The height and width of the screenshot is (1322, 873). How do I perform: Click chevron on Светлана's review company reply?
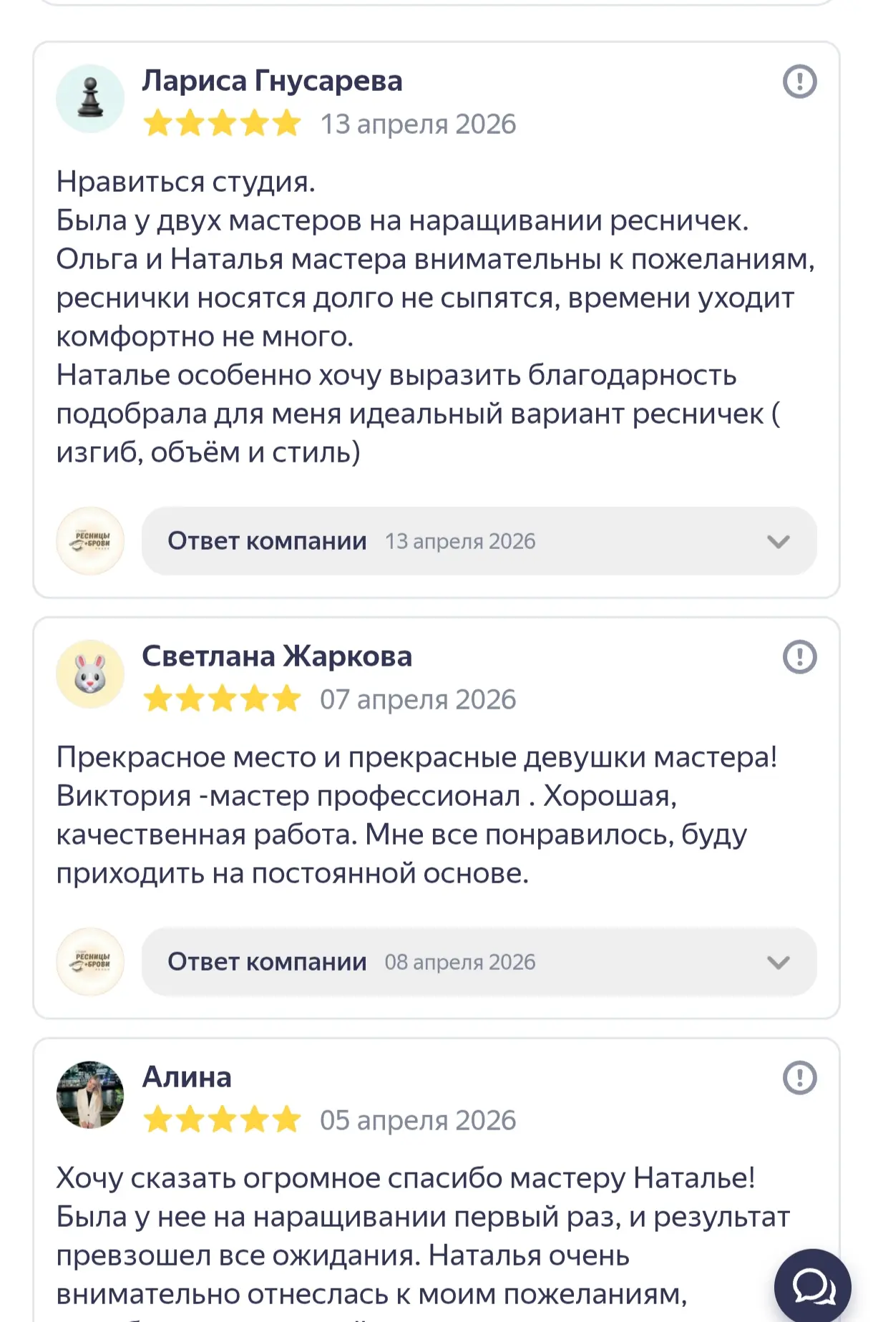779,963
